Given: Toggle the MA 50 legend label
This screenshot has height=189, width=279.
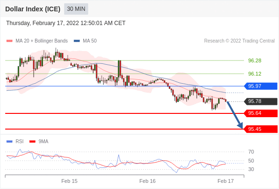Looking at the screenshot, I should coord(90,41).
